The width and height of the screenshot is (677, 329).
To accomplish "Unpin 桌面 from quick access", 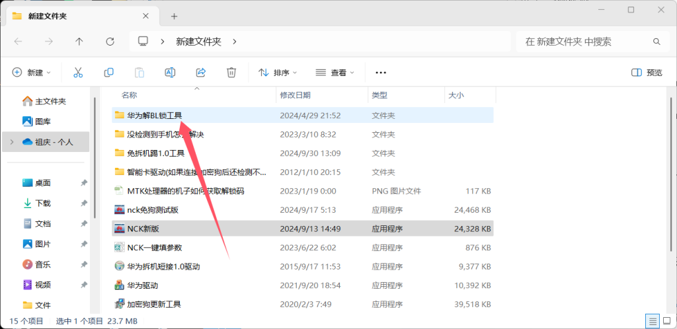I will (84, 183).
